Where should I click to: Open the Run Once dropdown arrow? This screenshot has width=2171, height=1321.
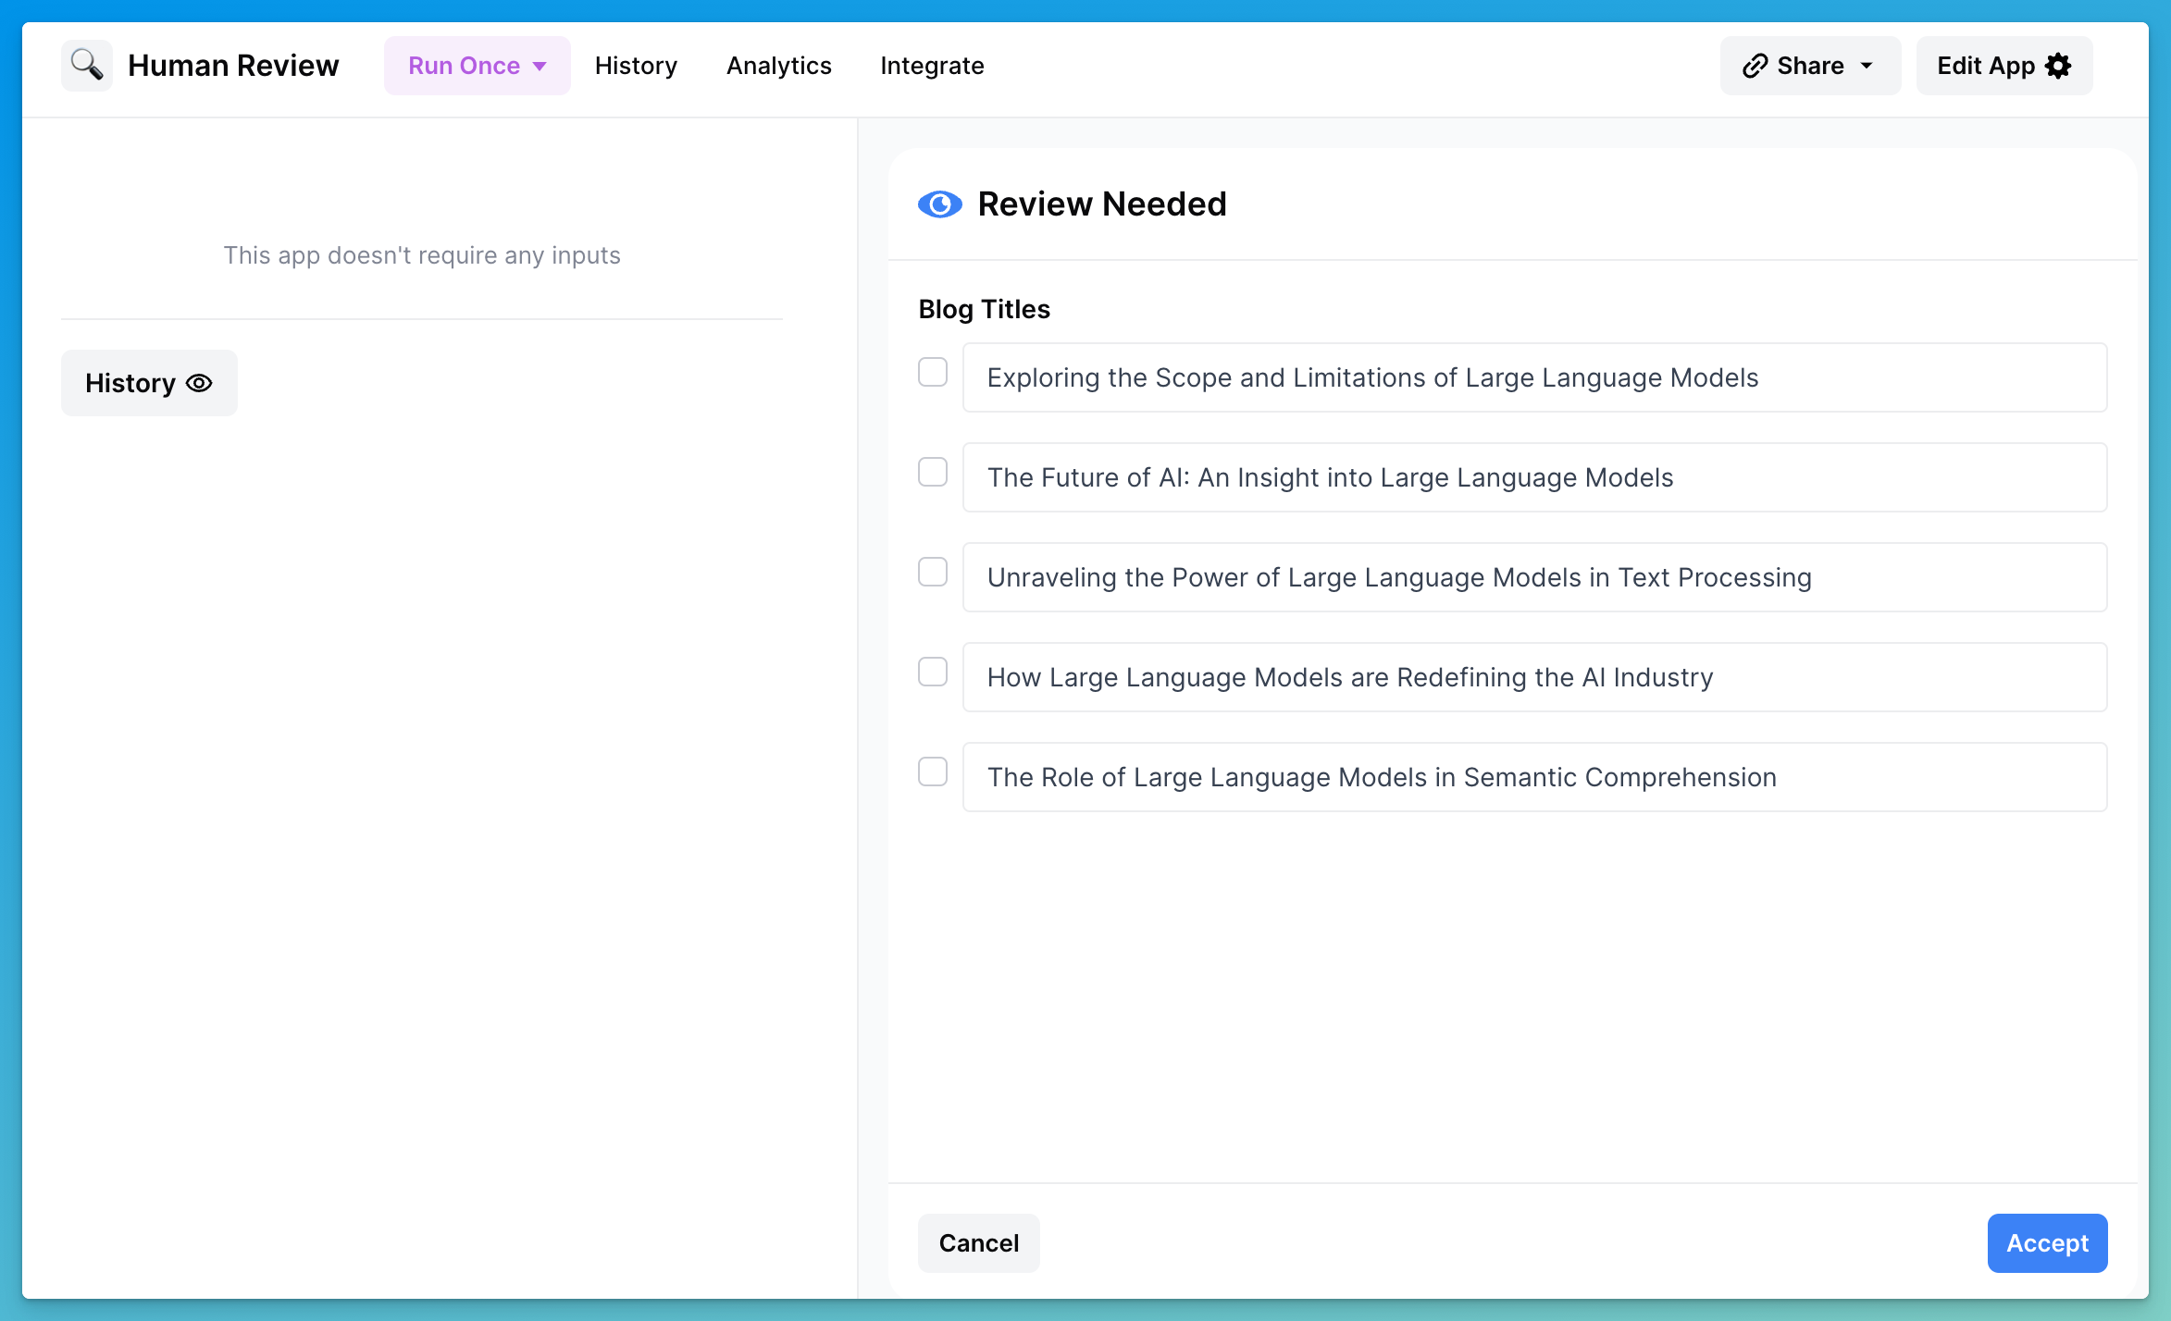[x=540, y=66]
